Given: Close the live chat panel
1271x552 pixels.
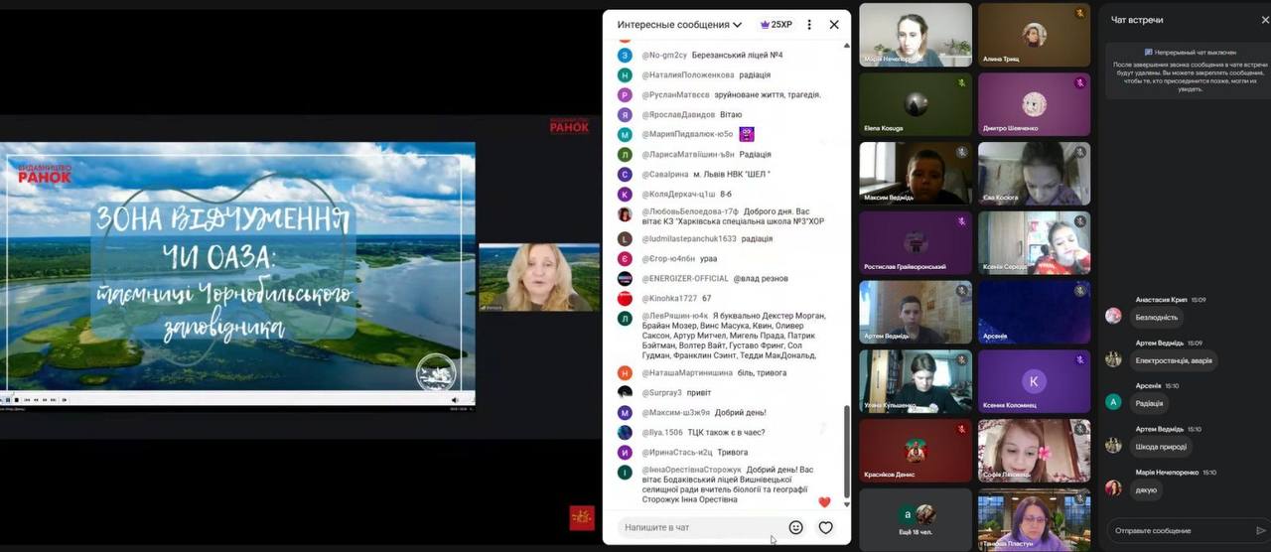Looking at the screenshot, I should (834, 25).
